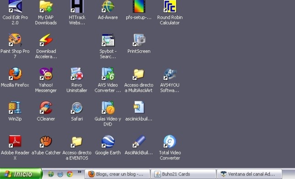295x179 pixels.
Task: Open Acceso directo a MultiAsciiArt folder
Action: (x=139, y=74)
